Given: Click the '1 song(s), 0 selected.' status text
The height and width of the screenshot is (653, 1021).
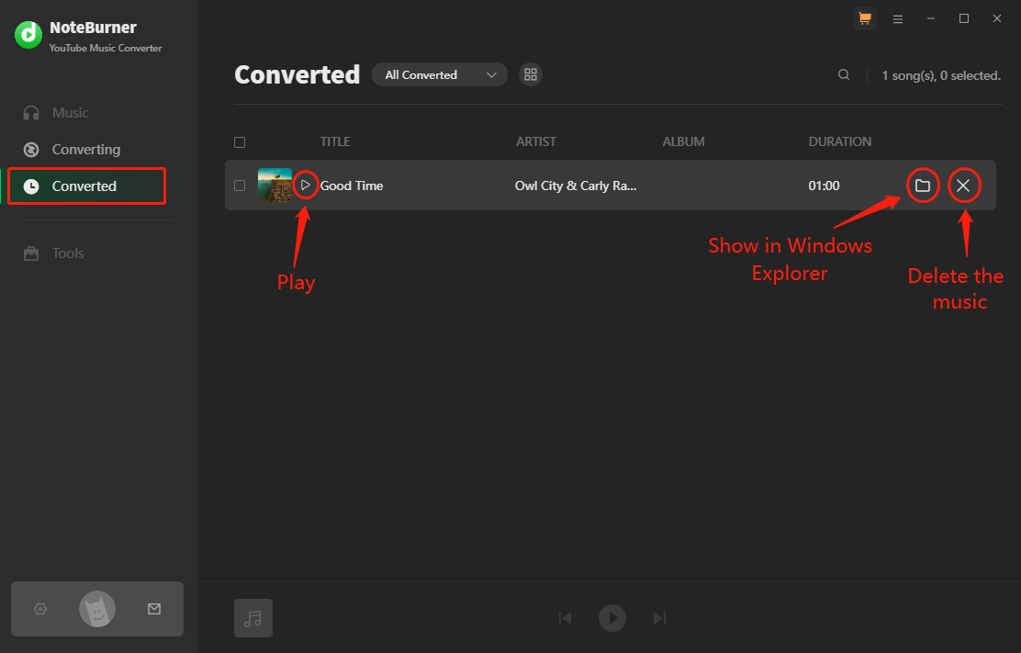Looking at the screenshot, I should pyautogui.click(x=941, y=75).
